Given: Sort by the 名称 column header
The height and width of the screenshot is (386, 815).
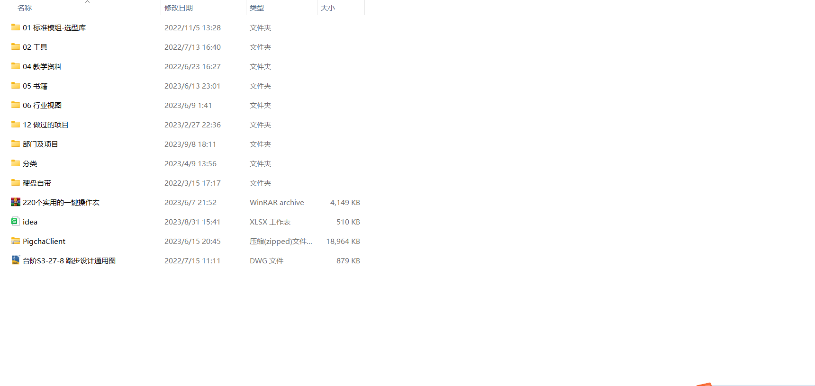Looking at the screenshot, I should coord(25,8).
